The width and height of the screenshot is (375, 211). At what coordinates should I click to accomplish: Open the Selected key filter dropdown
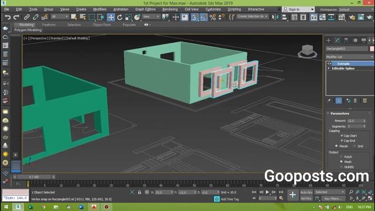point(329,192)
